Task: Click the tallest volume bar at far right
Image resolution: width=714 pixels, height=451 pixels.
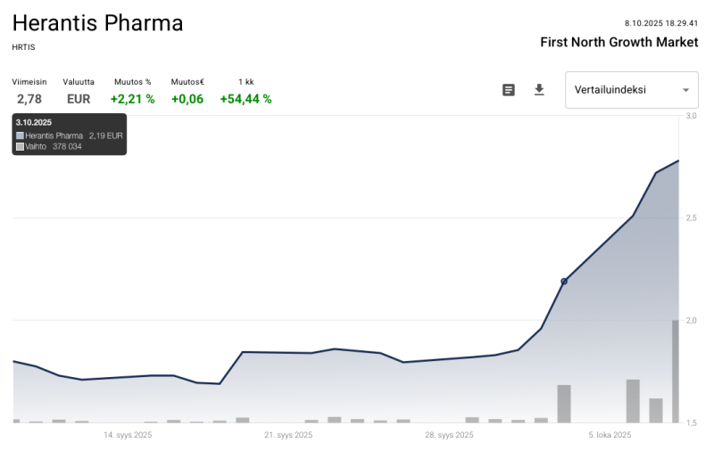Action: click(x=676, y=371)
